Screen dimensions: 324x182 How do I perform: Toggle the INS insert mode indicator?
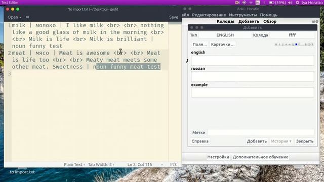click(x=173, y=164)
